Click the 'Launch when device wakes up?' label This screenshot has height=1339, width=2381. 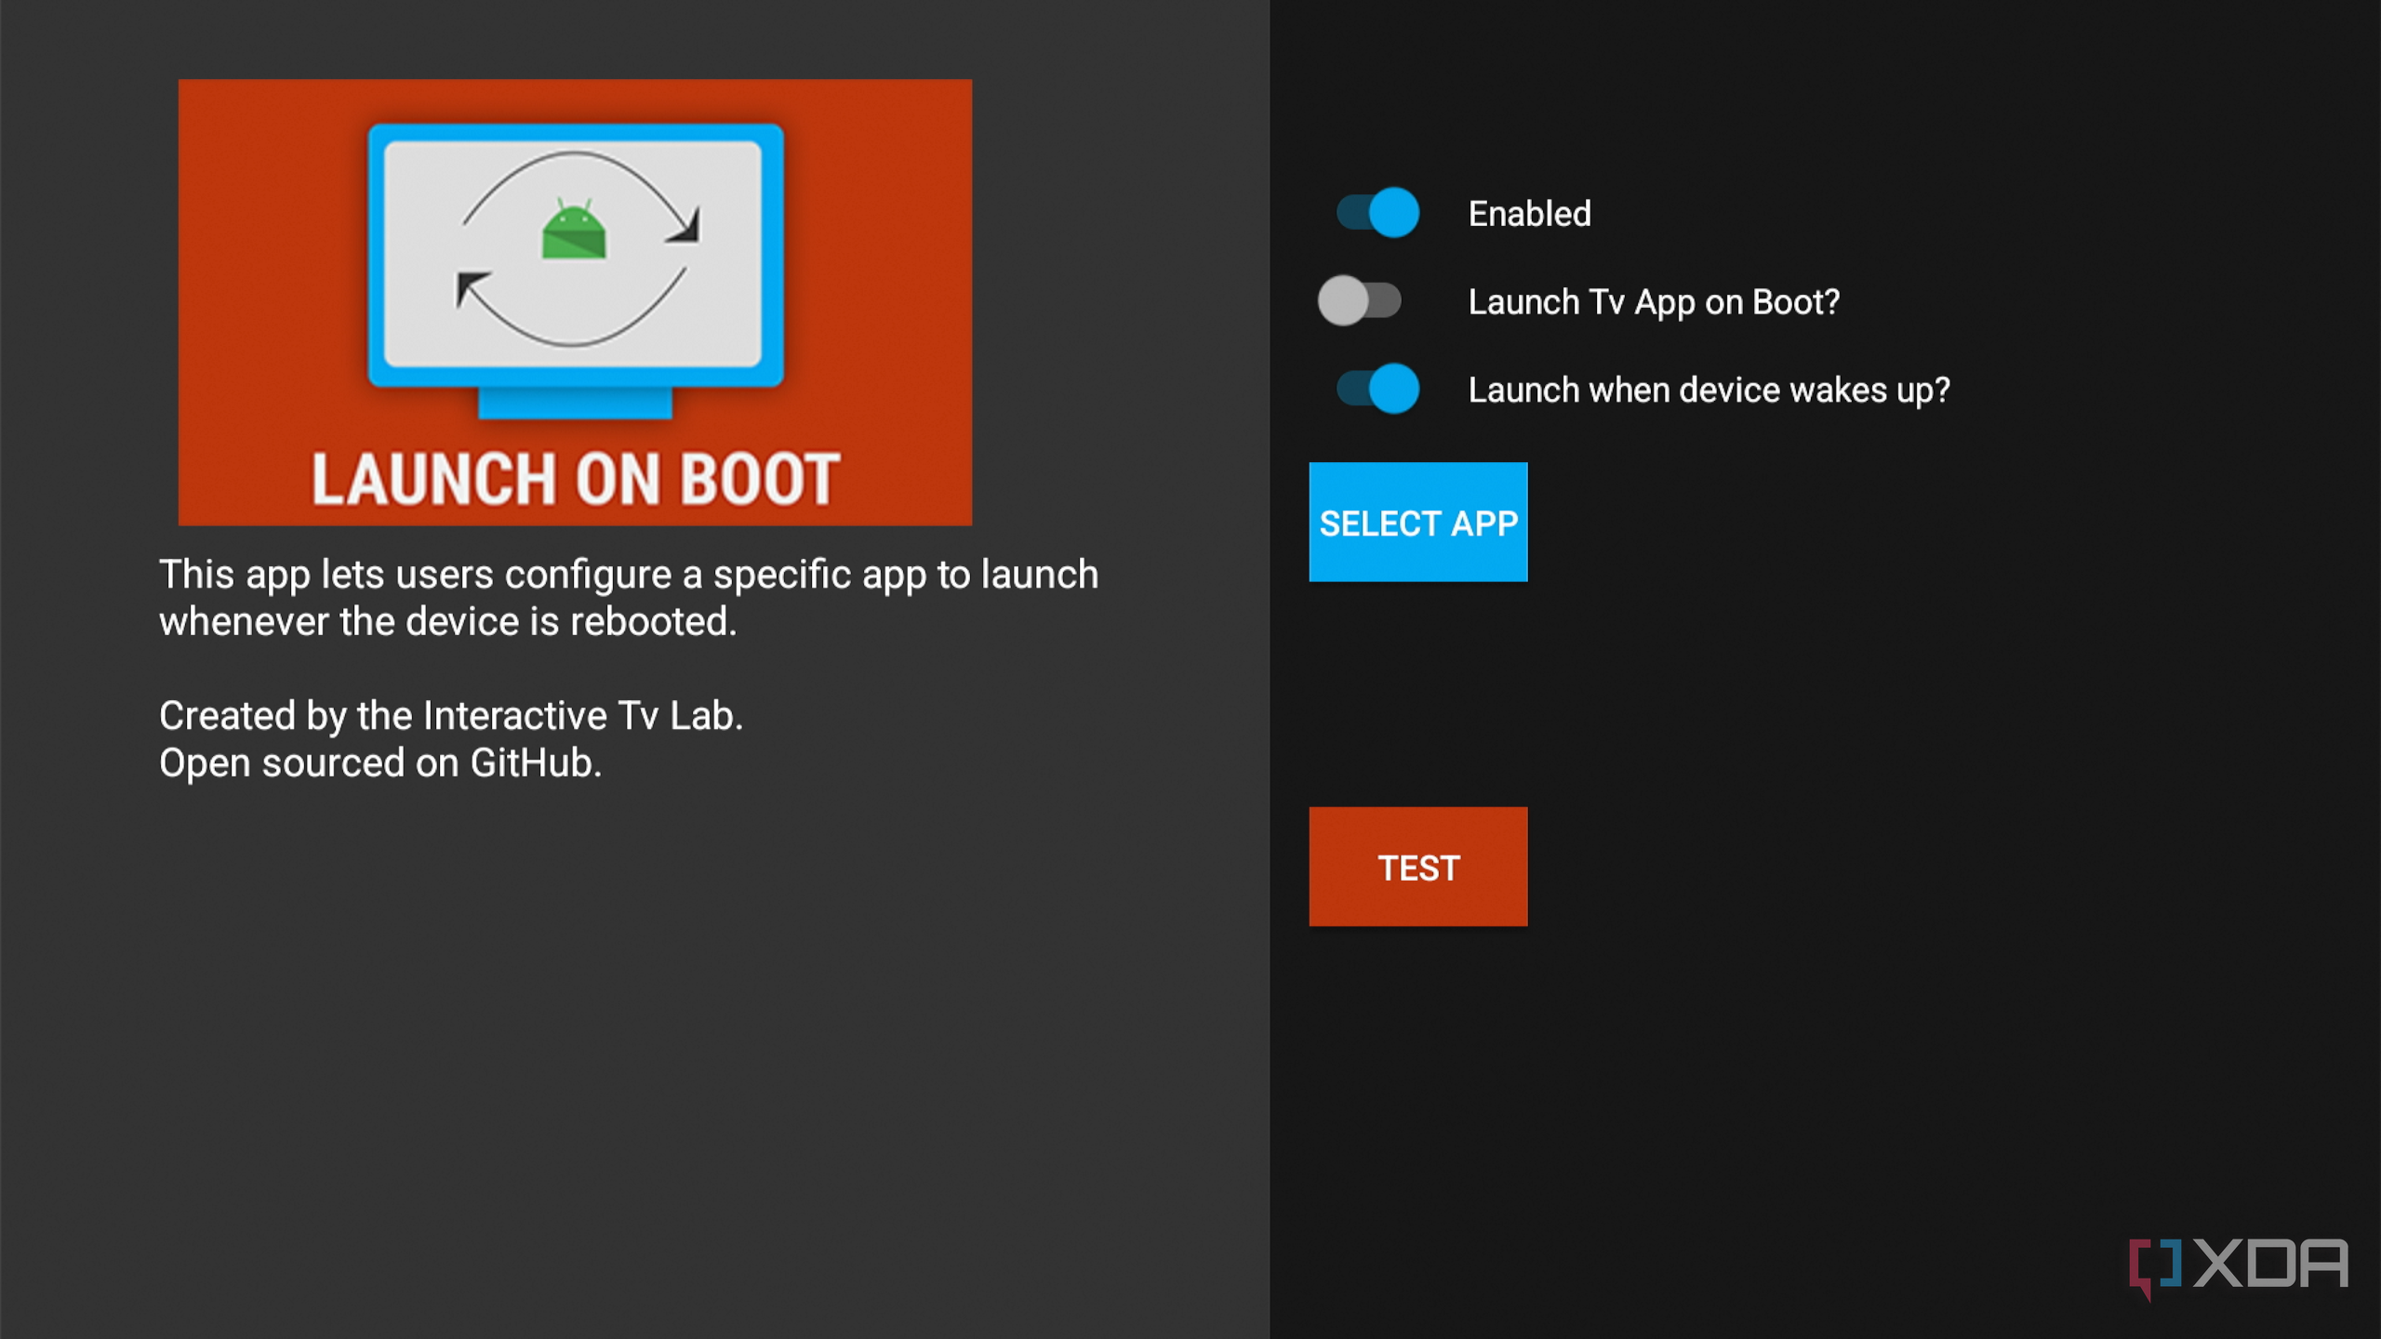click(x=1709, y=390)
